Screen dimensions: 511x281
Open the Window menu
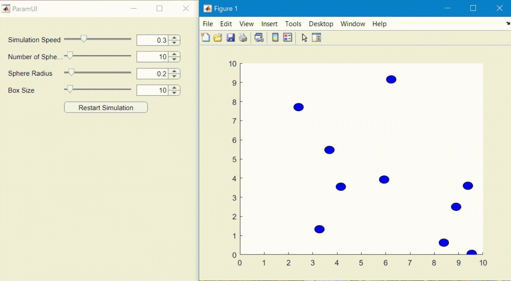(x=353, y=24)
